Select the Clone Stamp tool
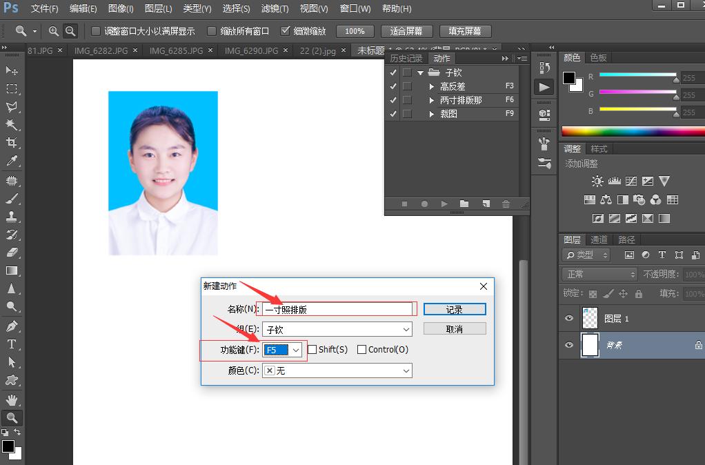Screen dimensions: 705x465 [x=11, y=215]
